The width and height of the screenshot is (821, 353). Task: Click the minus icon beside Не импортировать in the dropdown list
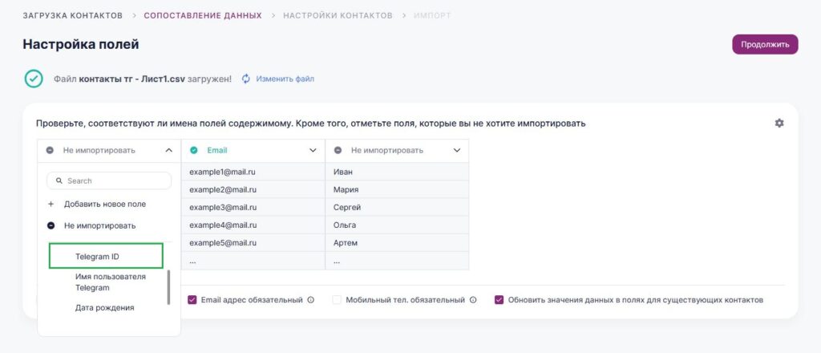point(51,225)
